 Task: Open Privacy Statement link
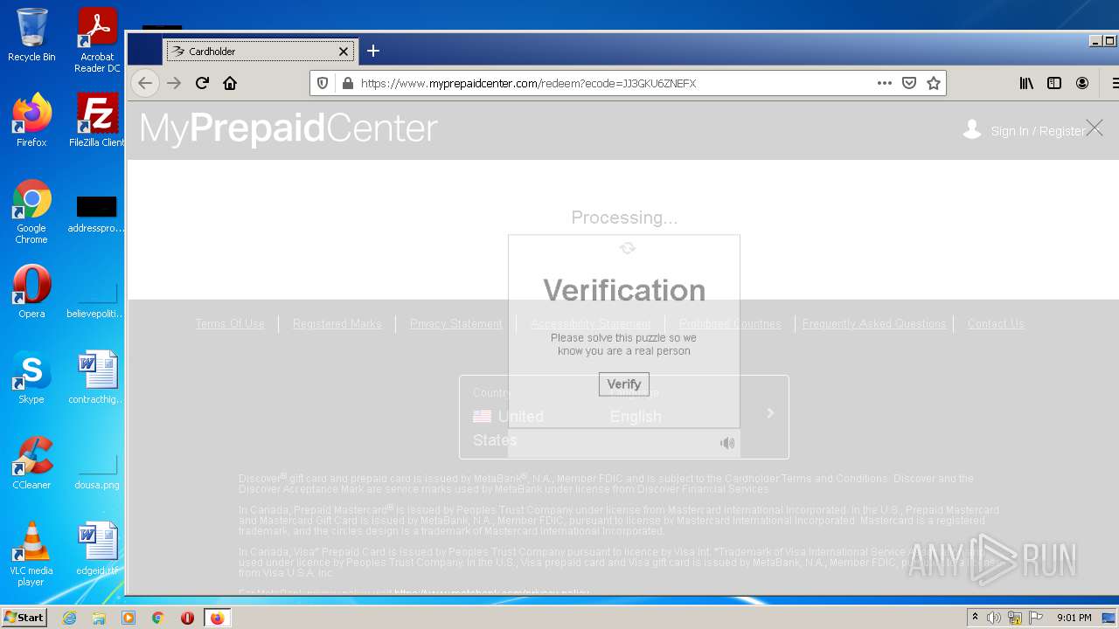[x=456, y=323]
